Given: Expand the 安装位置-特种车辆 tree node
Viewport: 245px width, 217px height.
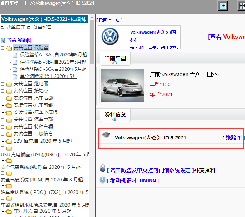Looking at the screenshot, I should 3,127.
